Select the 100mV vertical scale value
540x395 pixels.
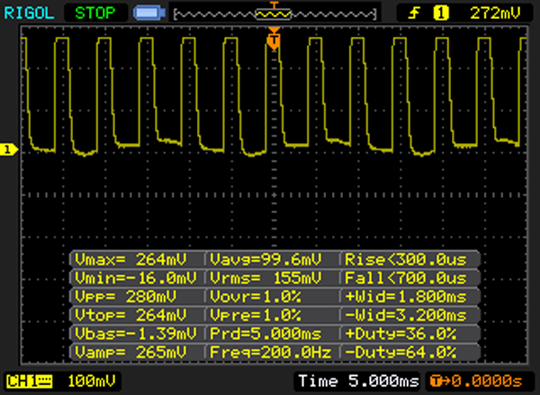[x=92, y=382]
